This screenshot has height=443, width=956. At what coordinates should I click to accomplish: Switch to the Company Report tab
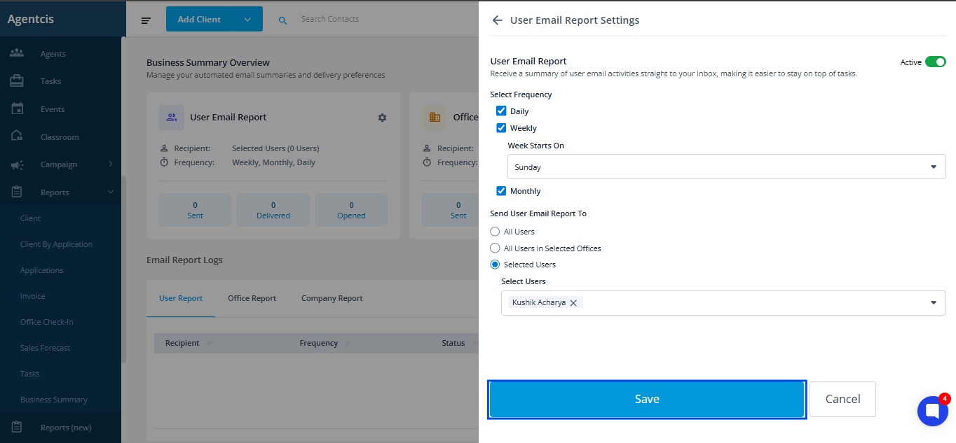332,298
